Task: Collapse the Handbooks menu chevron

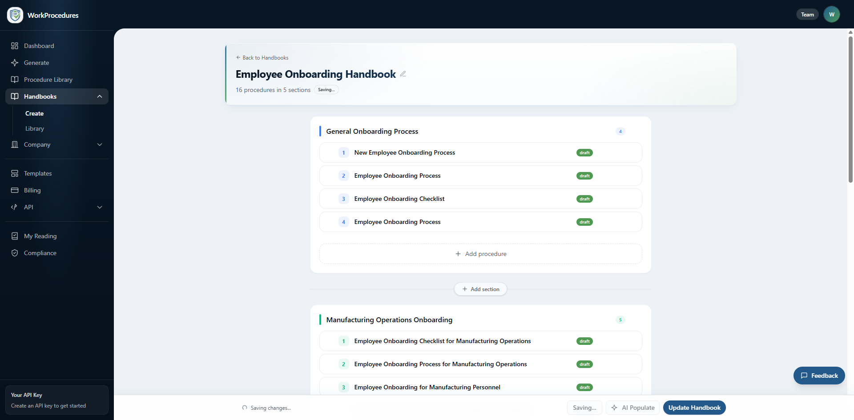Action: point(100,96)
